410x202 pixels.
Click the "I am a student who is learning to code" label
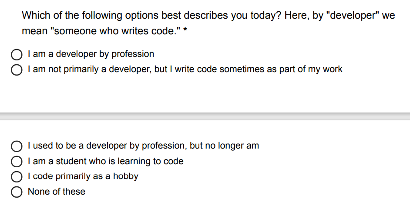tap(105, 161)
